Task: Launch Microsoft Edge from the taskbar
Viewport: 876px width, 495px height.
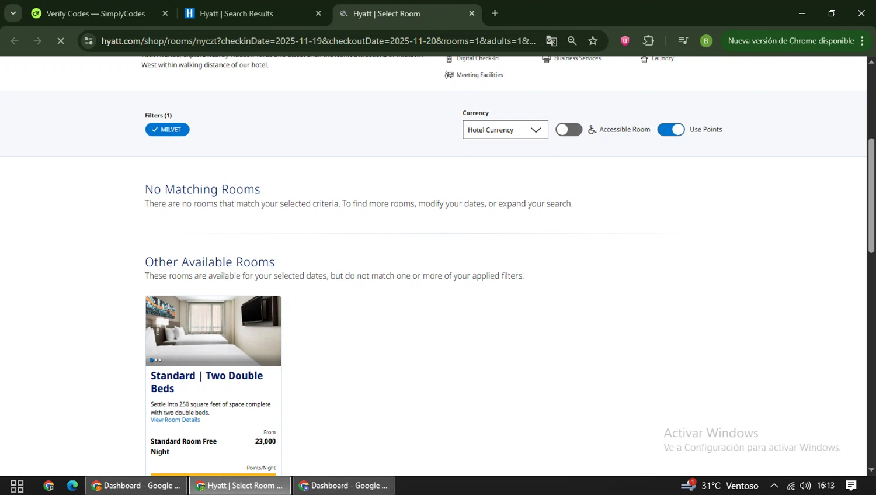Action: tap(72, 486)
